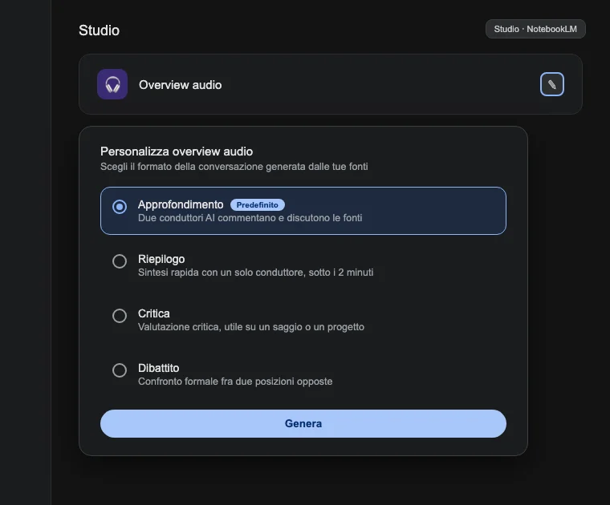This screenshot has height=505, width=610.
Task: Click 'Valutazione critica, utile su un saggio' text
Action: tap(219, 327)
